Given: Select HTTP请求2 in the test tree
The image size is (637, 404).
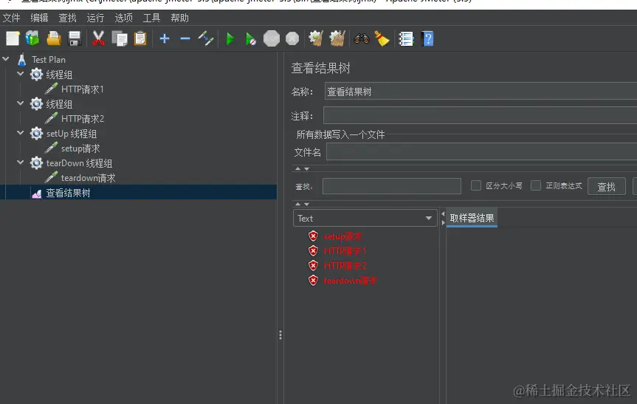Looking at the screenshot, I should tap(83, 119).
